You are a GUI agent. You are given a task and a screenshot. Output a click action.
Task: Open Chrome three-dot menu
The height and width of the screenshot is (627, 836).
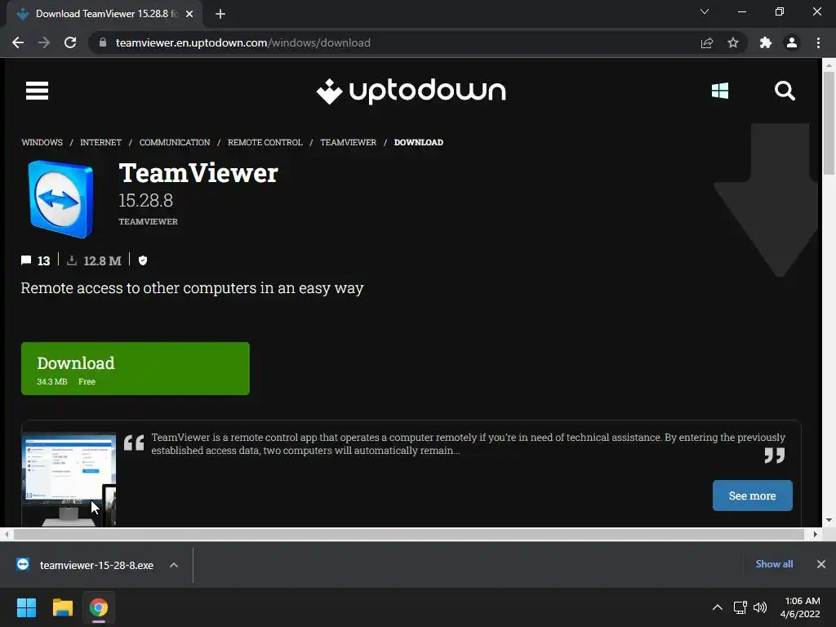[x=818, y=42]
